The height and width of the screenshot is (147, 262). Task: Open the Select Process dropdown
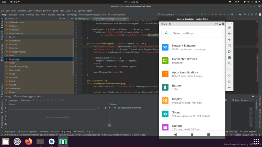click(x=241, y=100)
